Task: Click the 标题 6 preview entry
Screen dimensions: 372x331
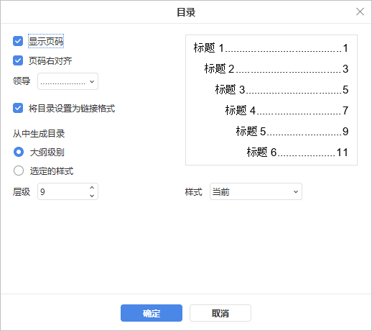Action: [297, 152]
